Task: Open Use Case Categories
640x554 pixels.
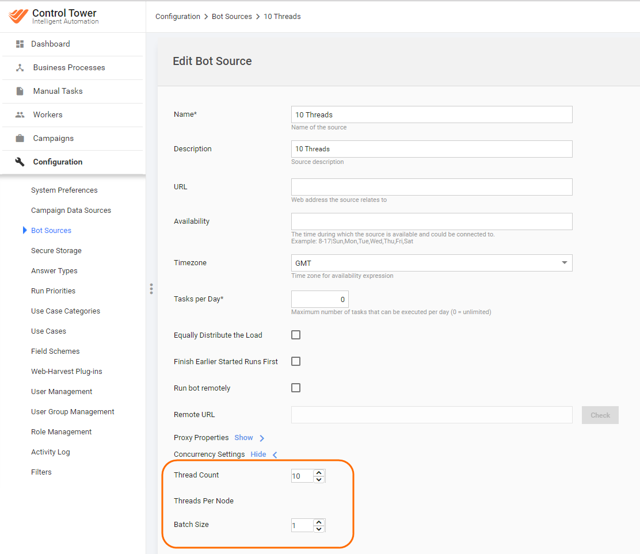Action: (65, 311)
